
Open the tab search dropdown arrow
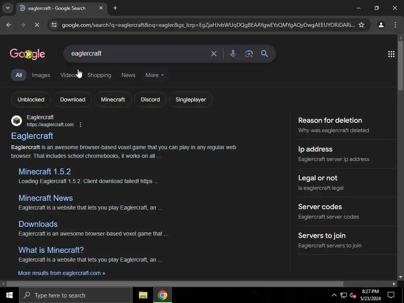click(x=8, y=8)
